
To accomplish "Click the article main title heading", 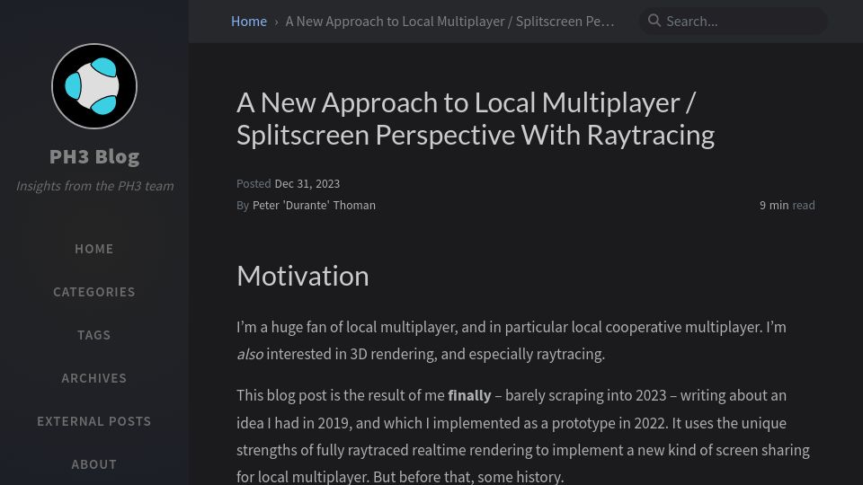I will tap(476, 119).
